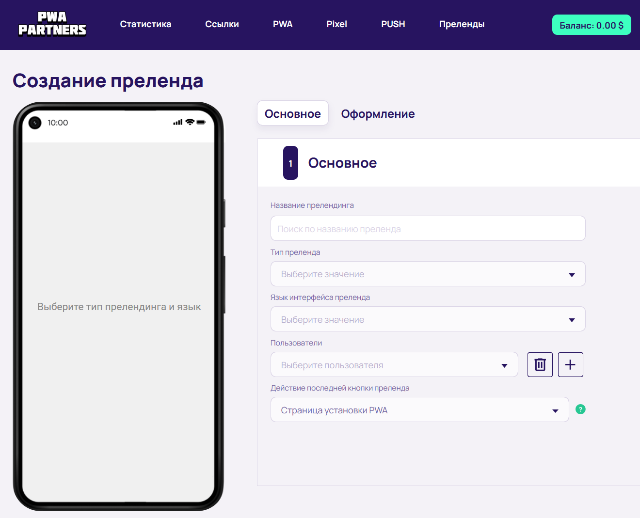Open the "Ссылки" navigation item
Screen dimensions: 640x518
(x=222, y=24)
